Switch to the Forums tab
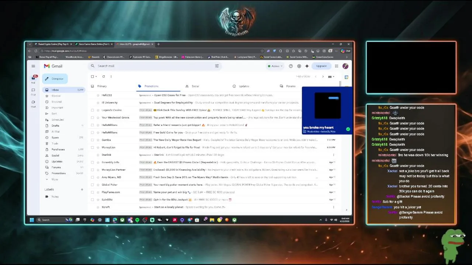The height and width of the screenshot is (265, 472). [291, 86]
